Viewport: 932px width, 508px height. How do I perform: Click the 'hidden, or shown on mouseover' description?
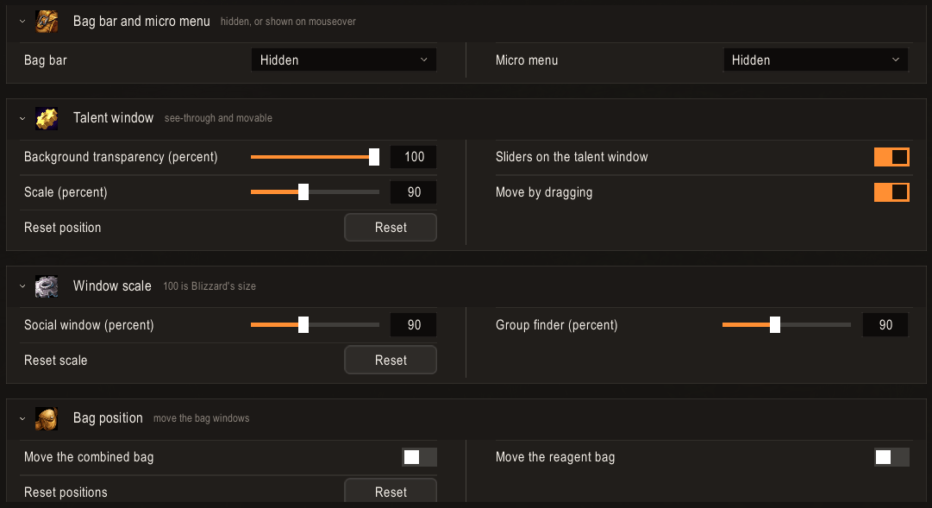click(x=288, y=22)
